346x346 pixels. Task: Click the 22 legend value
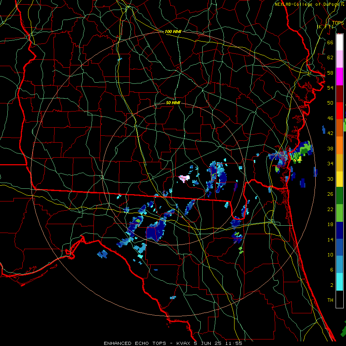point(330,209)
